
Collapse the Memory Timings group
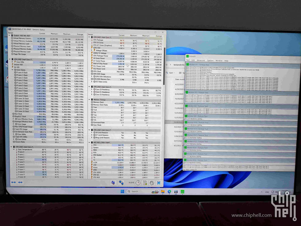[x=89, y=100]
